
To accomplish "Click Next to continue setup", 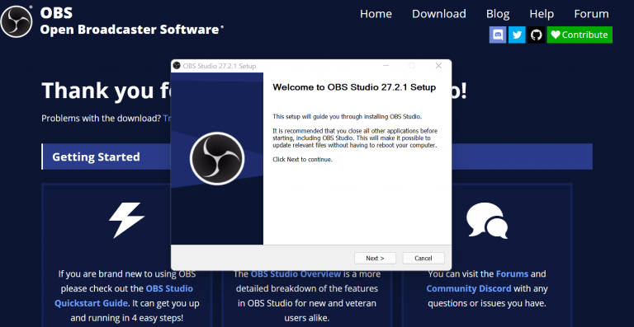I will [x=375, y=258].
